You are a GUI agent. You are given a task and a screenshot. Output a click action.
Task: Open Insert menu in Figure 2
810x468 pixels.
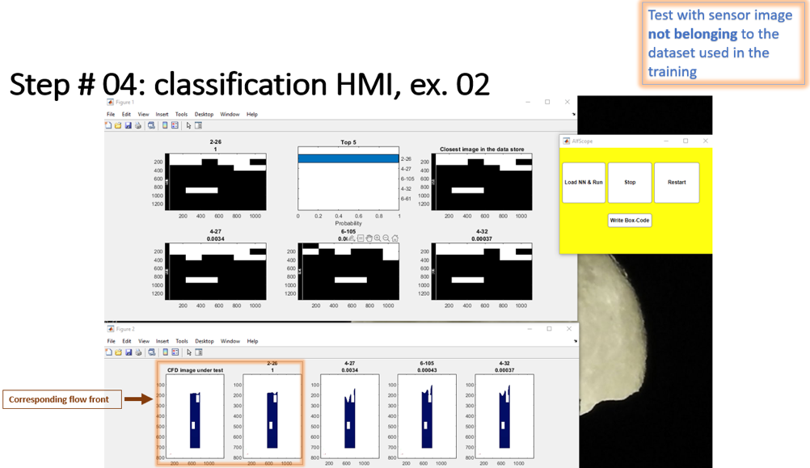[x=162, y=341]
